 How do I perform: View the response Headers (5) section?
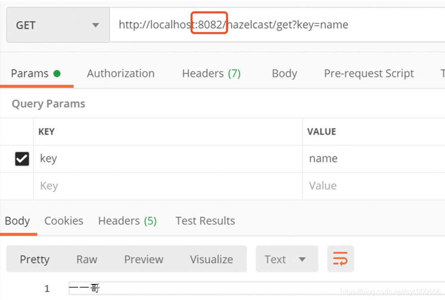pos(127,221)
